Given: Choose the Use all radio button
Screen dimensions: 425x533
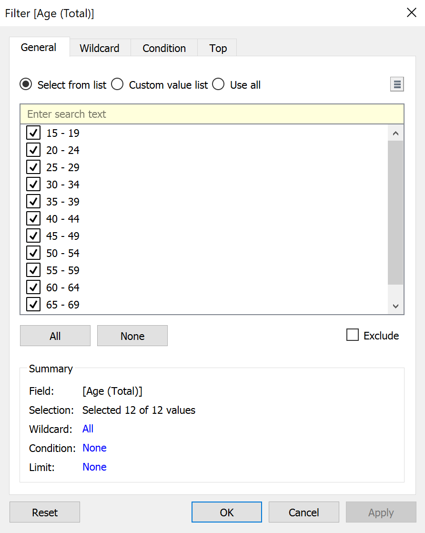Looking at the screenshot, I should coord(219,85).
